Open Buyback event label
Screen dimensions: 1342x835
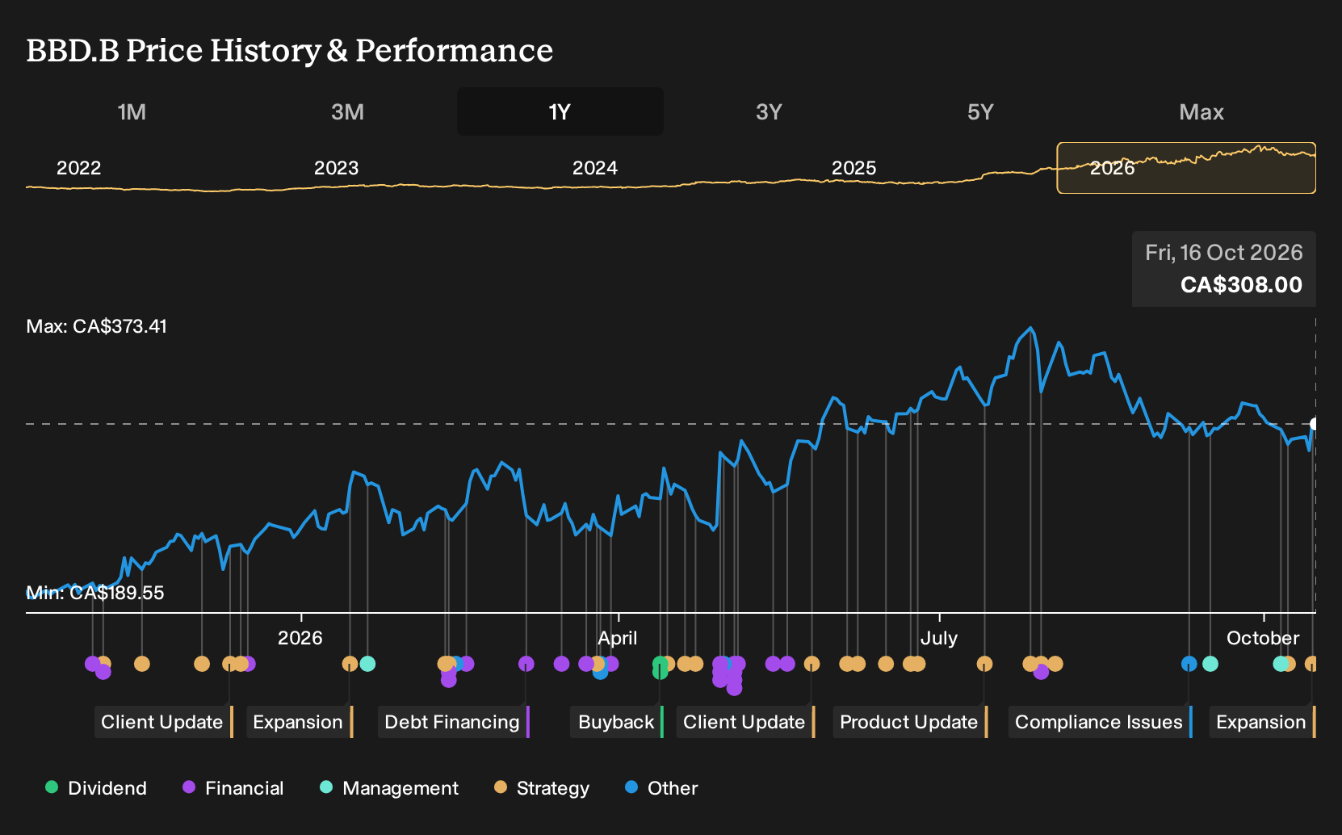pyautogui.click(x=618, y=722)
